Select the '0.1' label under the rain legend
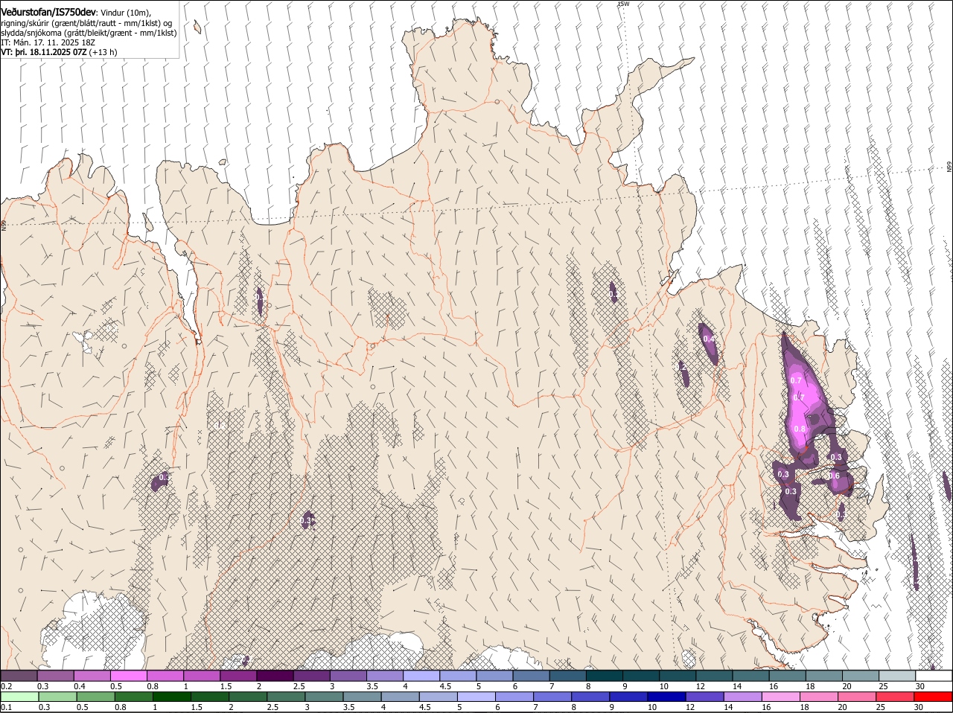Viewport: 953px width, 713px height. 7,707
